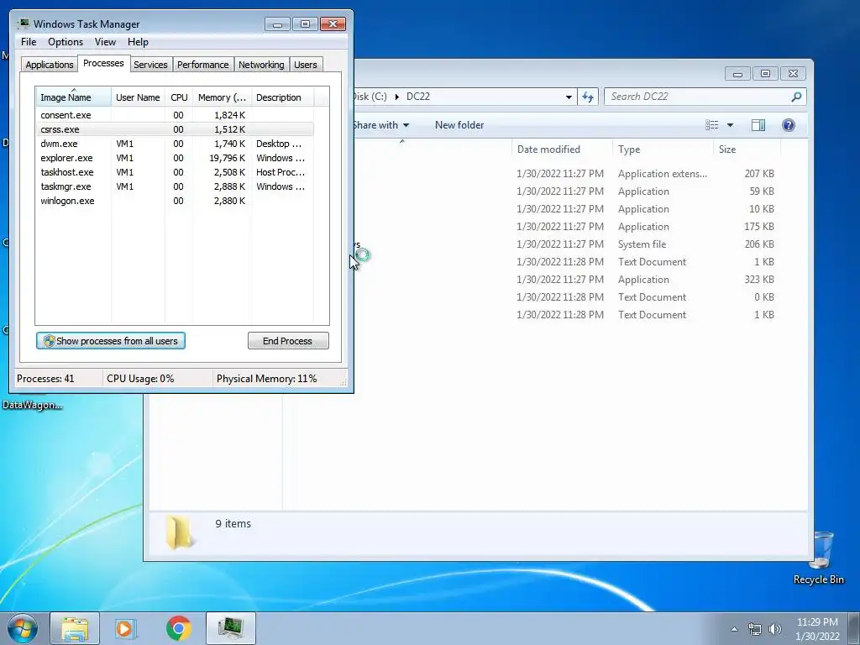The width and height of the screenshot is (860, 645).
Task: Select the dwm.exe process row
Action: pos(175,144)
